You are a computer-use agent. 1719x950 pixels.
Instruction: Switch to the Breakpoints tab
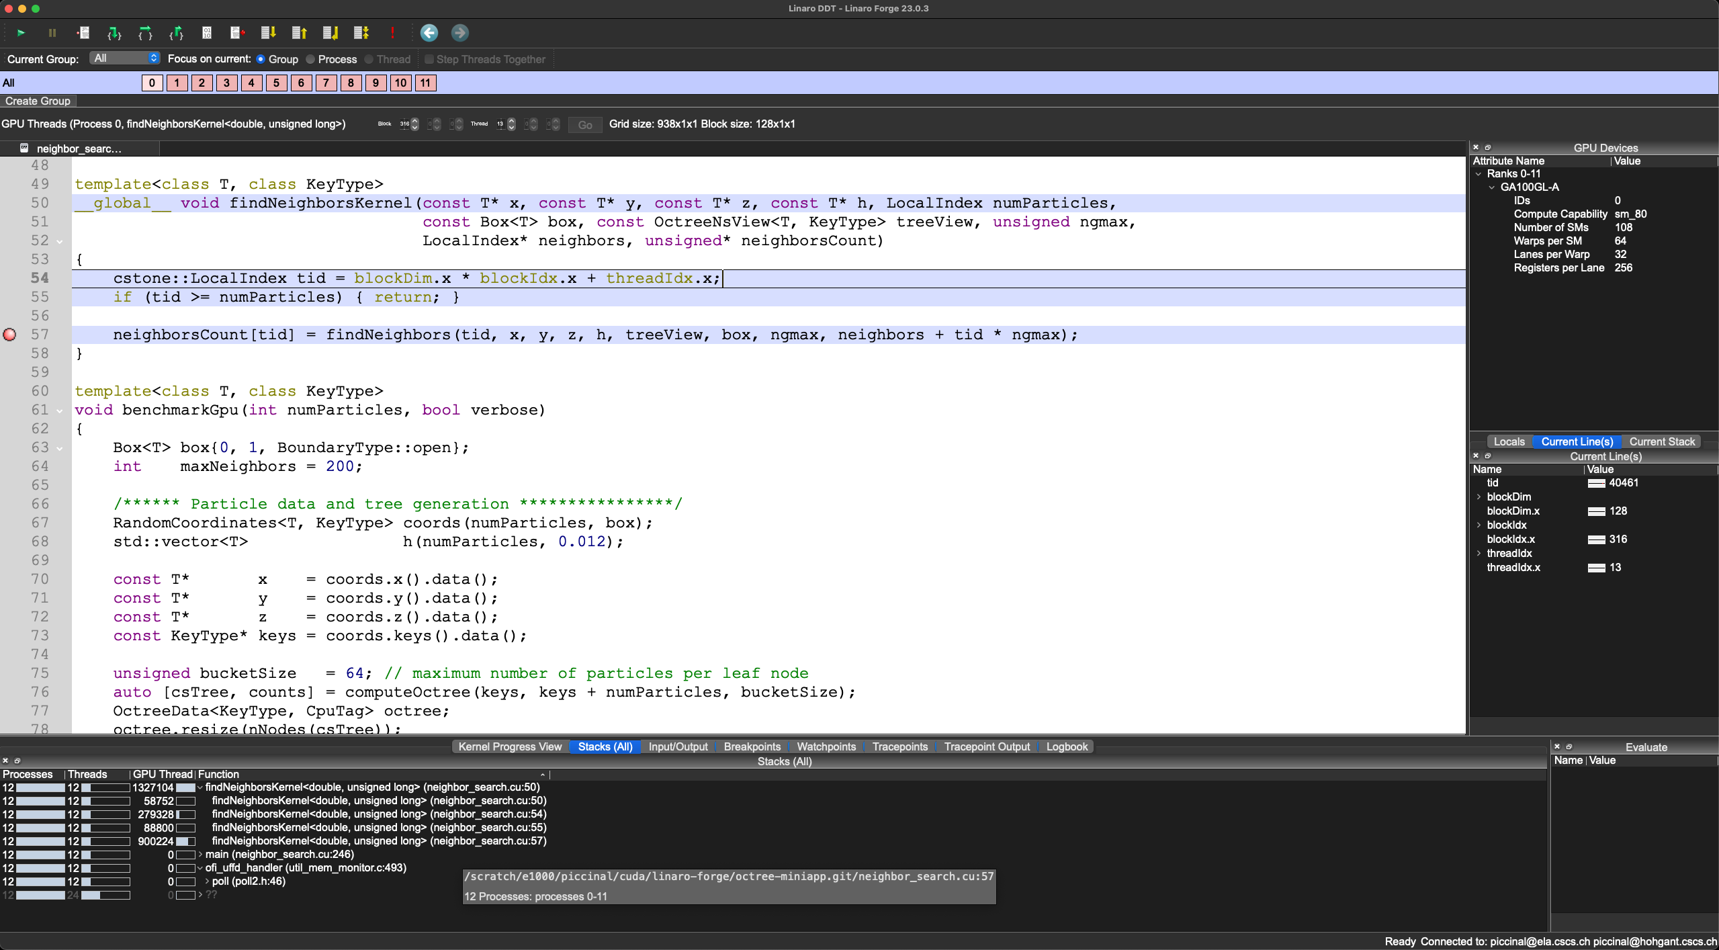coord(752,746)
